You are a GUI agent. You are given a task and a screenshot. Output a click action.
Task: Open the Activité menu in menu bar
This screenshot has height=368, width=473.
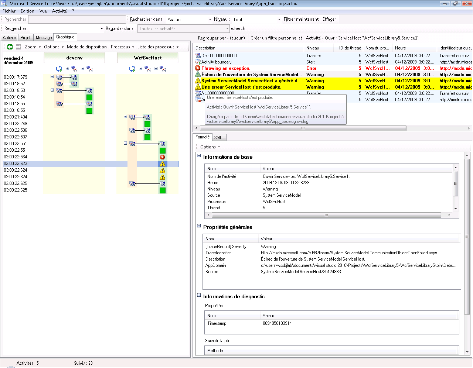click(x=59, y=11)
